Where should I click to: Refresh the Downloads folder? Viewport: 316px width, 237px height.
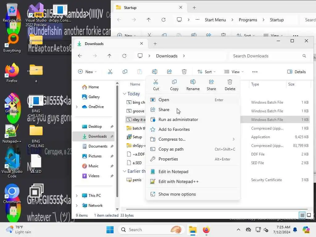click(x=124, y=56)
